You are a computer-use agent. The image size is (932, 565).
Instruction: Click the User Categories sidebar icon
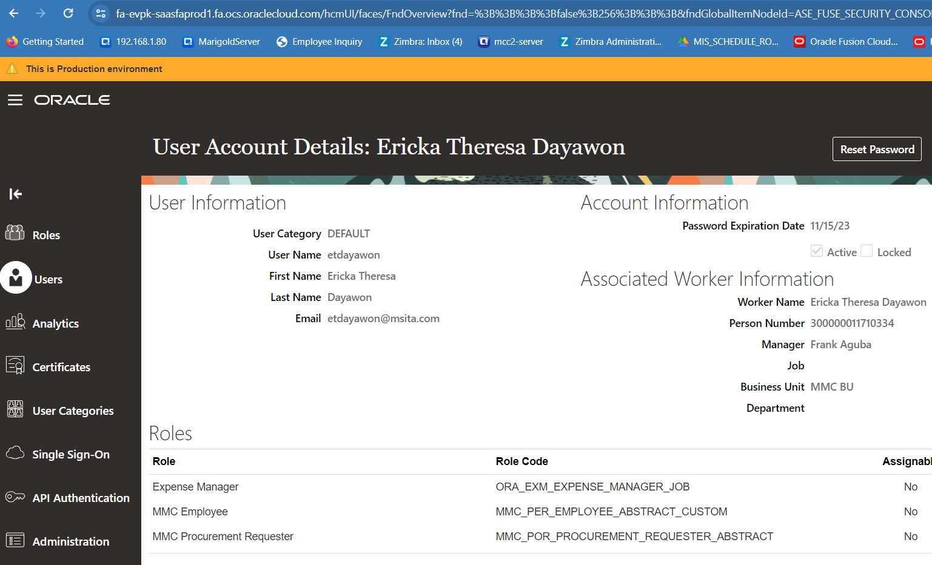15,409
